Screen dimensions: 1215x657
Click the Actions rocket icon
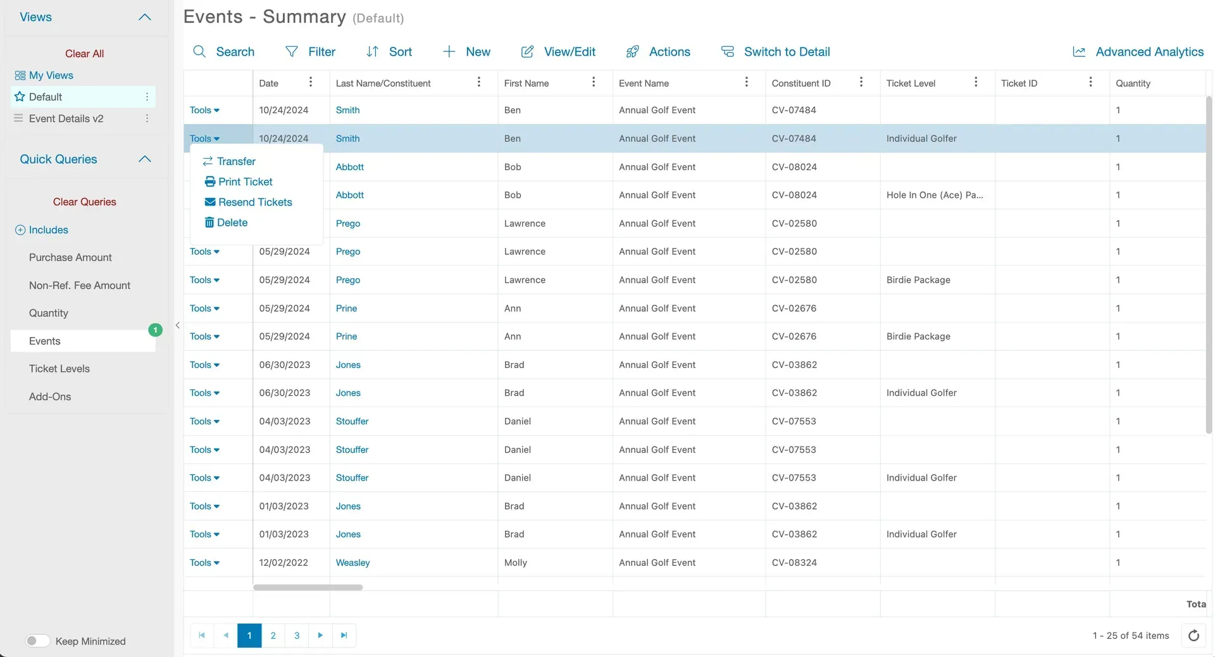click(632, 52)
